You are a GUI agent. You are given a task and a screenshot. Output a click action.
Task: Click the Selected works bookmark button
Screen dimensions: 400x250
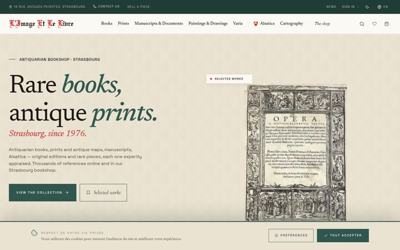tap(103, 193)
